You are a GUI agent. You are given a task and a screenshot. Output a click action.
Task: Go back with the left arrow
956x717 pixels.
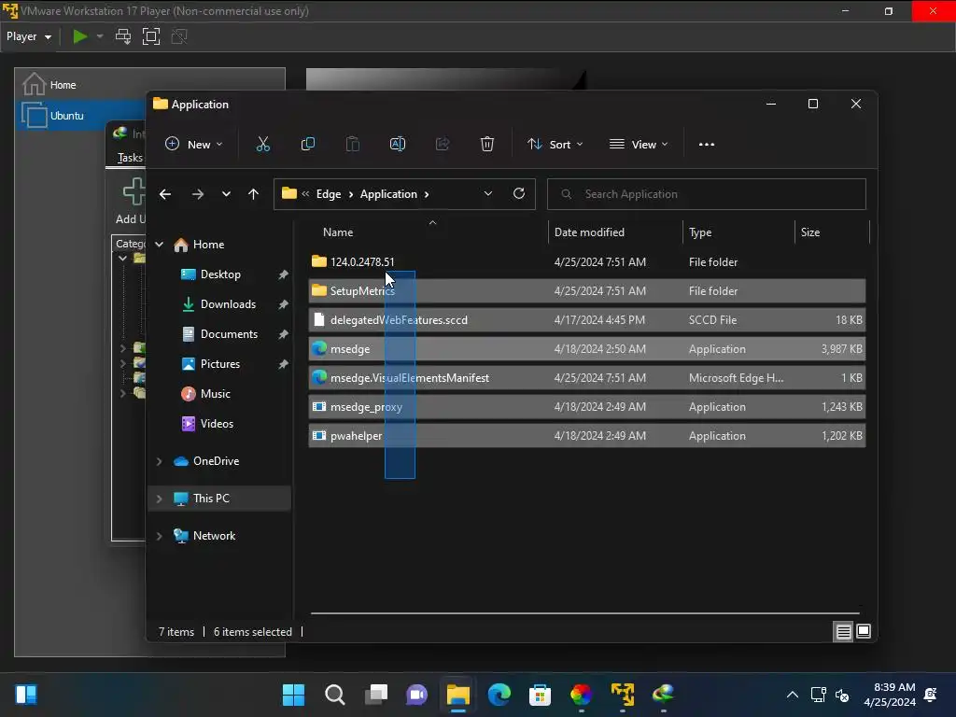coord(165,194)
